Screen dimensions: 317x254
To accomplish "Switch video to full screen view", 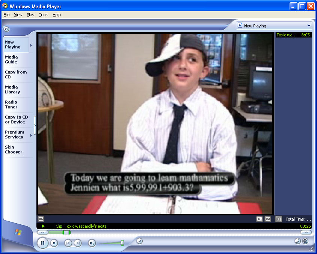I will coord(268,219).
